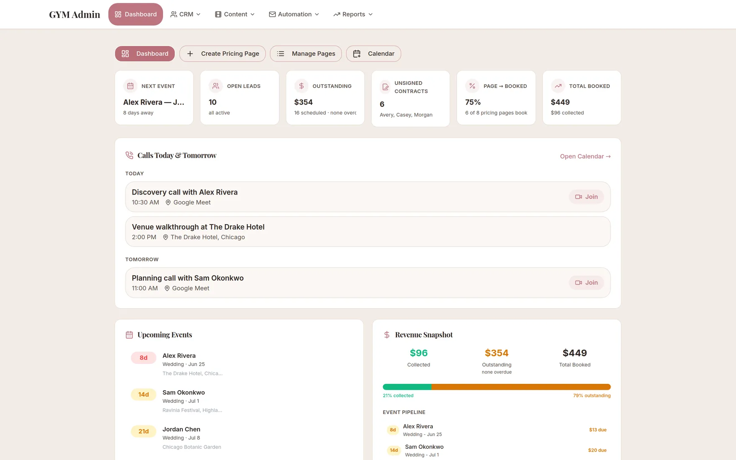Open the Calendar button in the action row
Viewport: 736px width, 460px height.
point(373,54)
